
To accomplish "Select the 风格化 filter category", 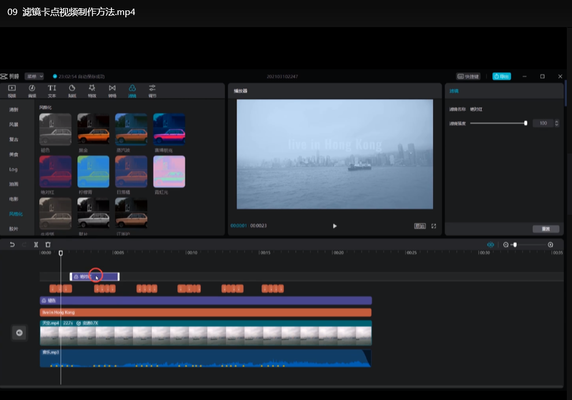I will [x=16, y=214].
